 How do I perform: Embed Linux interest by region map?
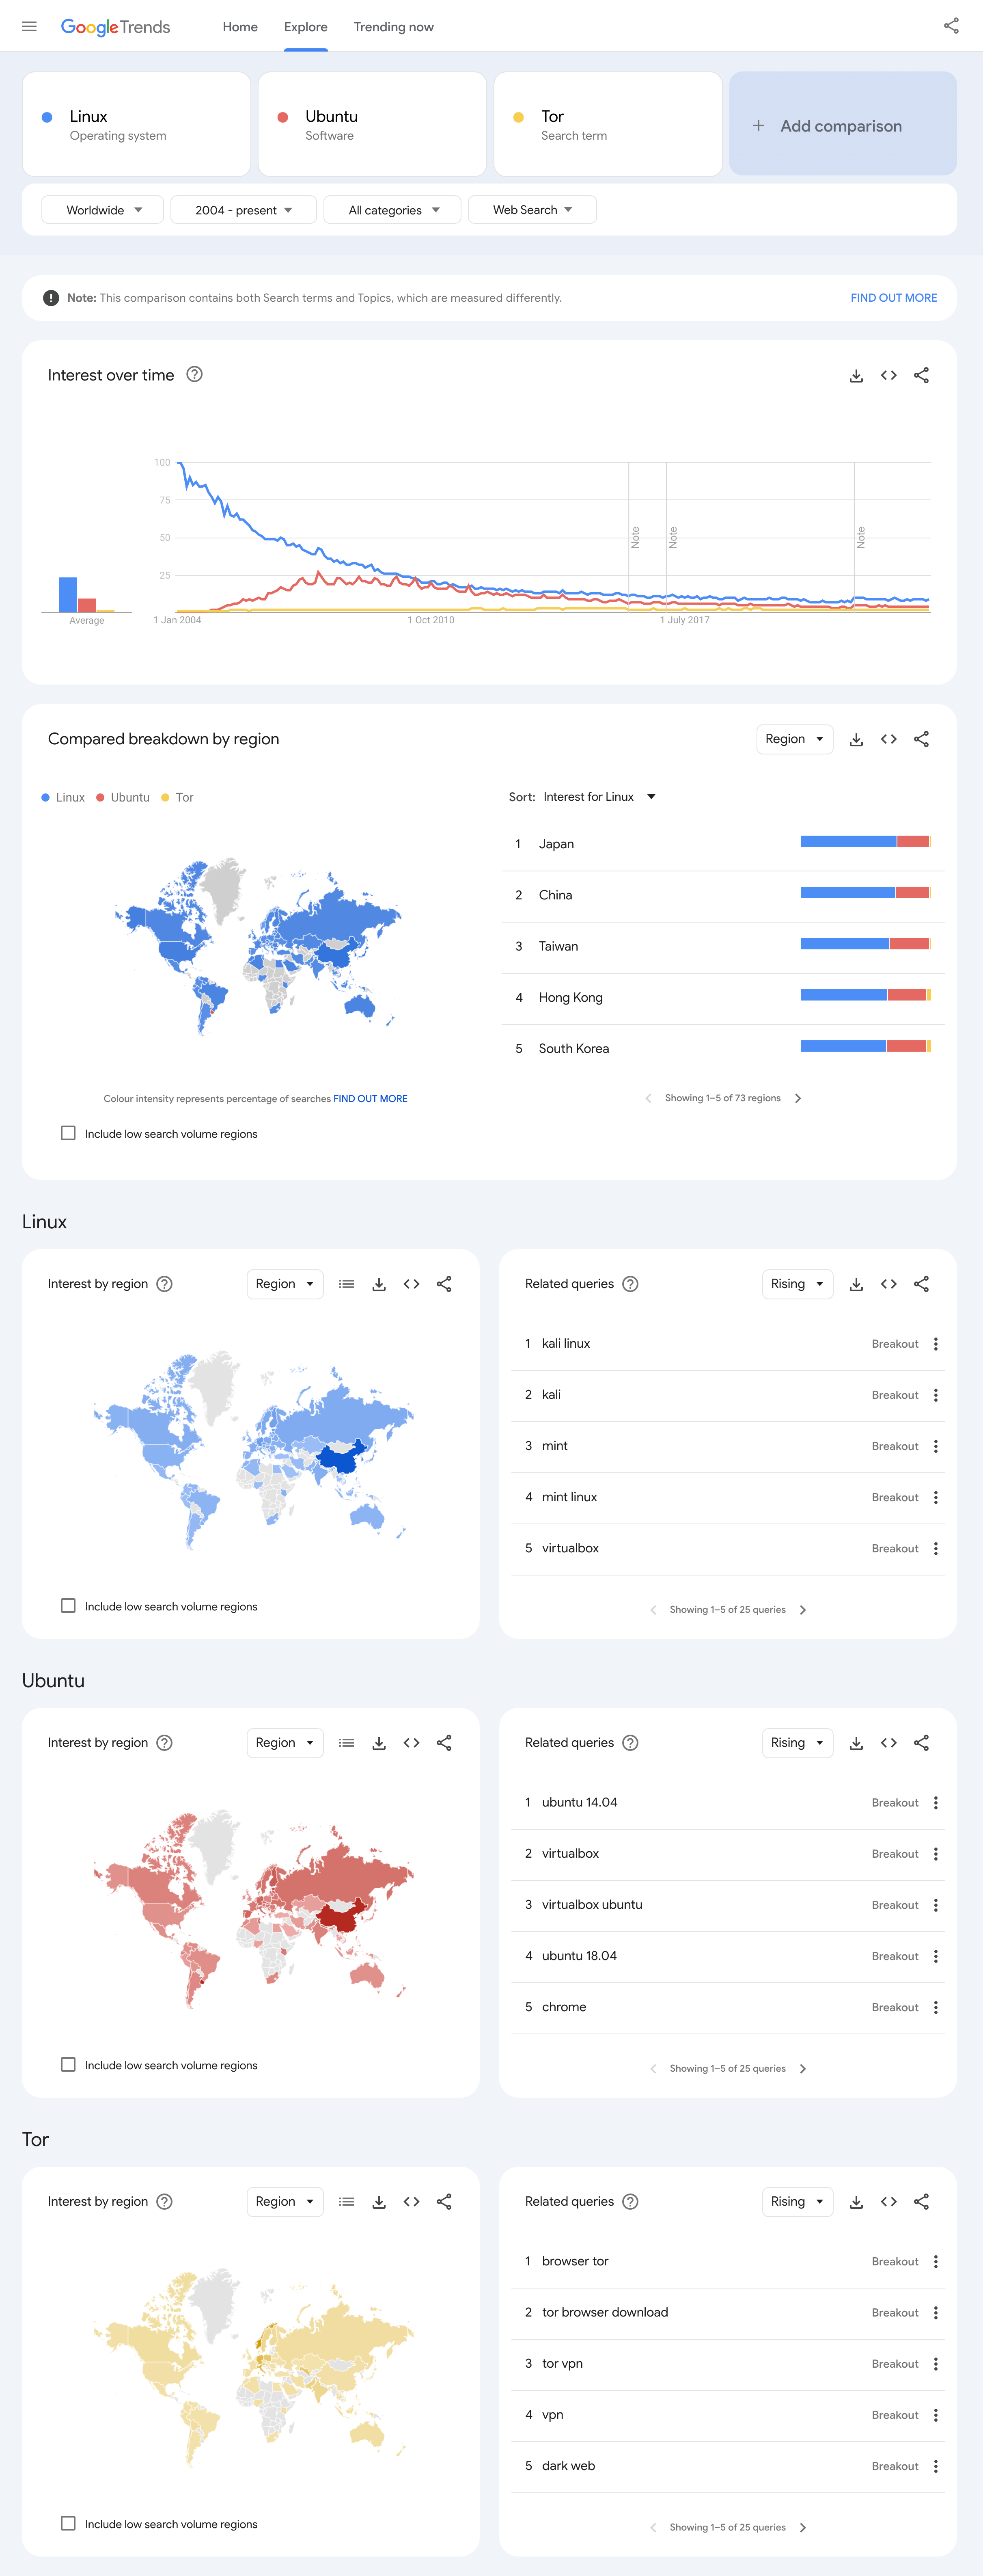[411, 1284]
